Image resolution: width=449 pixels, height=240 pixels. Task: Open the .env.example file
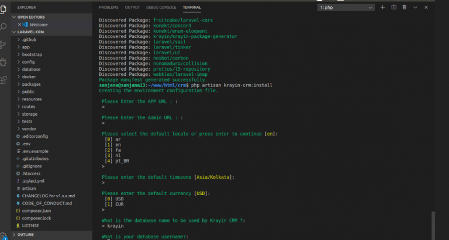coord(35,151)
